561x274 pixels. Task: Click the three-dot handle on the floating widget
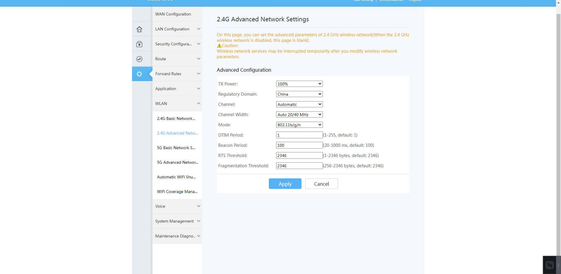tap(558, 265)
